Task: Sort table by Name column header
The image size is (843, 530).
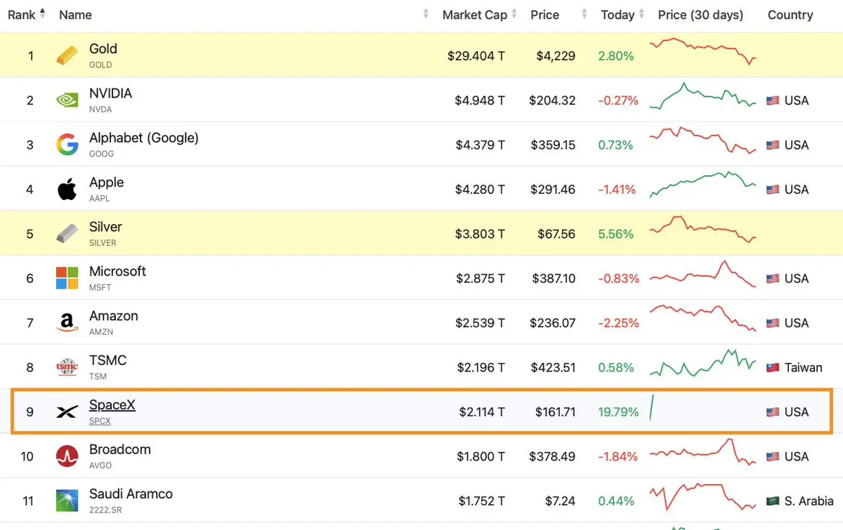Action: click(75, 15)
